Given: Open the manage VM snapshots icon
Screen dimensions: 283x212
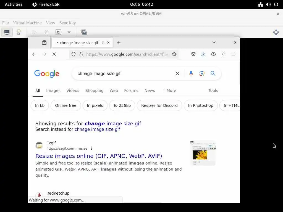Looking at the screenshot, I should tap(84, 32).
